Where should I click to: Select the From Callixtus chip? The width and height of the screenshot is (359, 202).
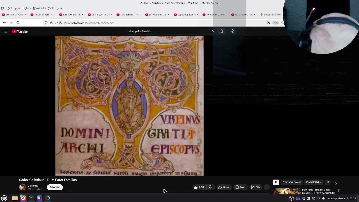tap(314, 182)
